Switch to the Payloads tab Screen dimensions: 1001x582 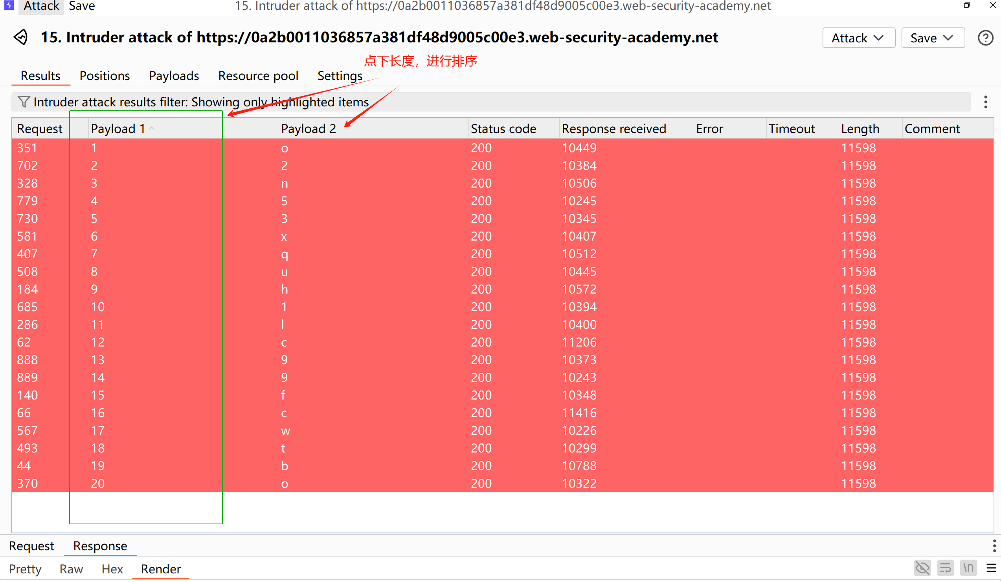(x=174, y=76)
